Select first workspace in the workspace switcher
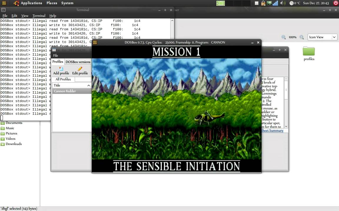 point(220,3)
